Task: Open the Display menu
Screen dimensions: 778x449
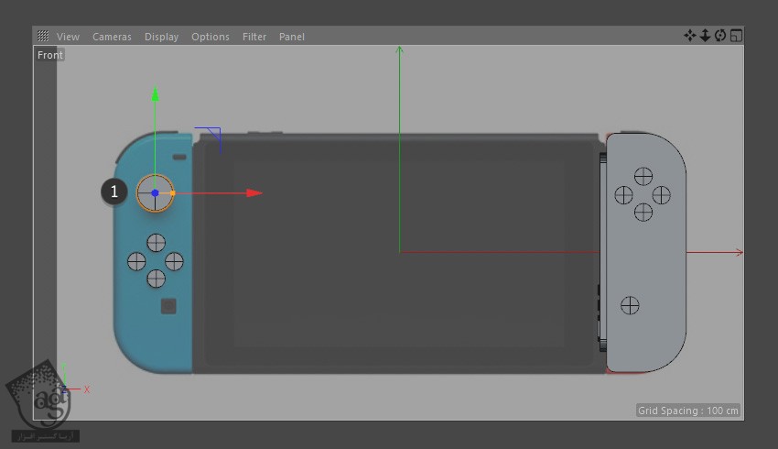Action: click(161, 37)
